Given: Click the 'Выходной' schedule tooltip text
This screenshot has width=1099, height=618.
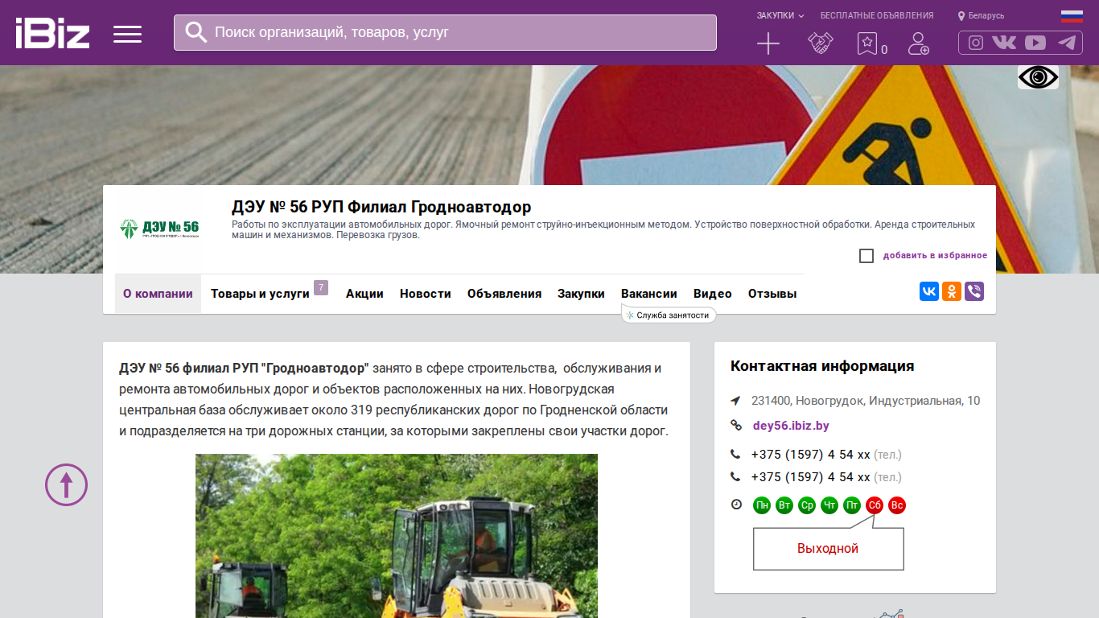Looking at the screenshot, I should pos(828,549).
